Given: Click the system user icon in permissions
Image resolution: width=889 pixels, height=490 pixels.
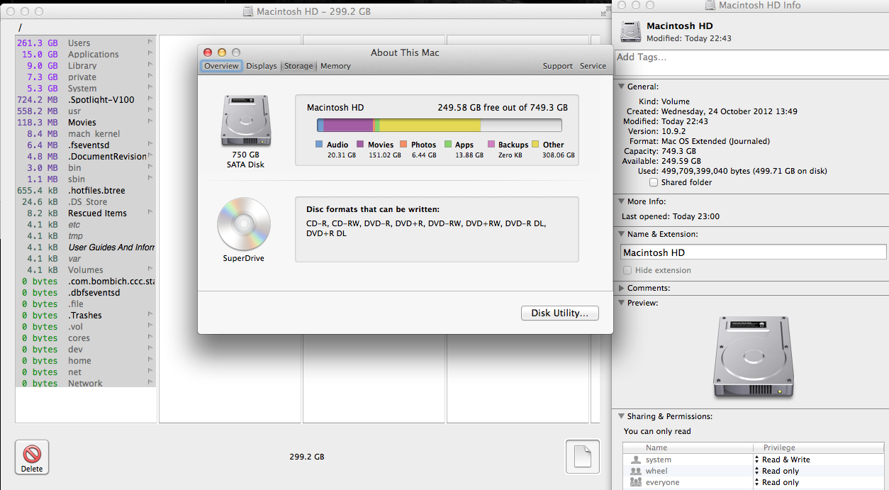Looking at the screenshot, I should point(635,460).
